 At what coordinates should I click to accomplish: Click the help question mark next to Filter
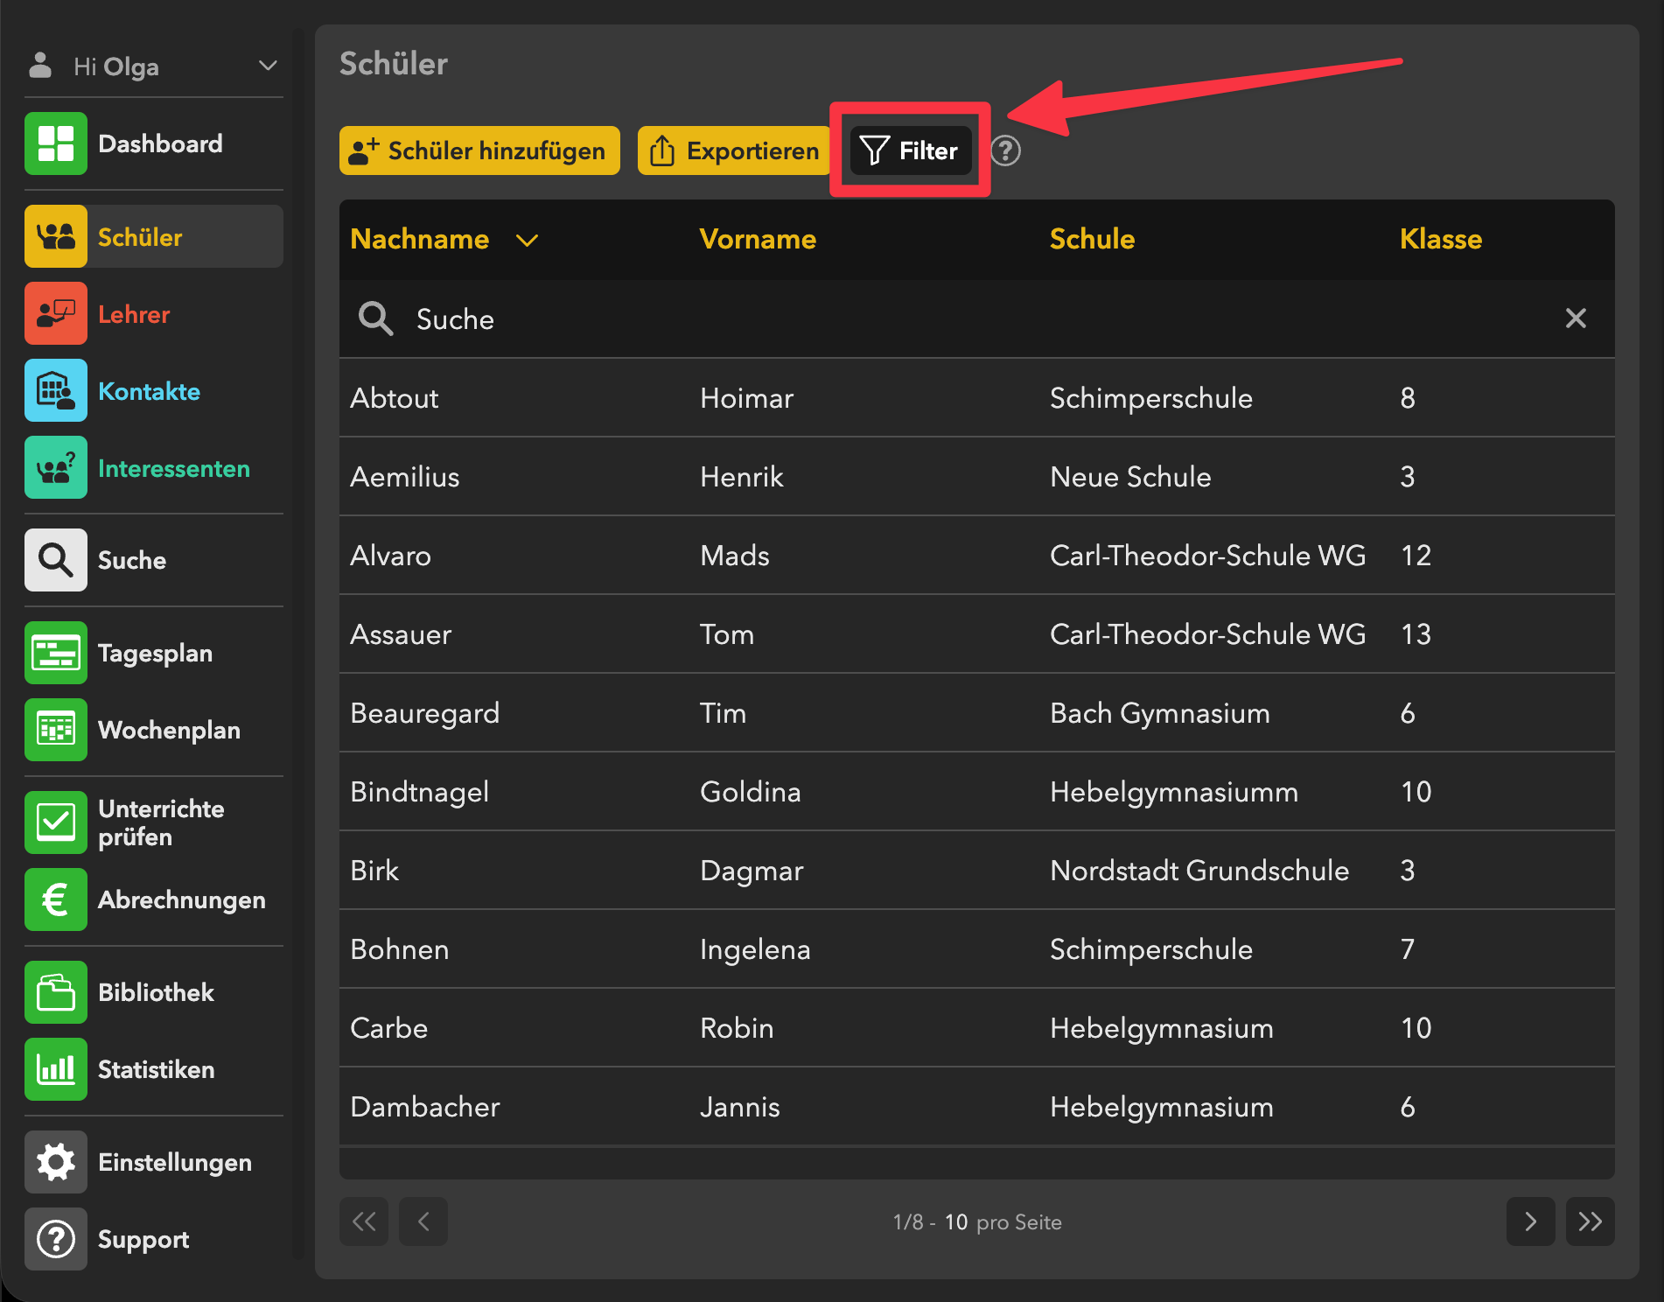pyautogui.click(x=1005, y=151)
